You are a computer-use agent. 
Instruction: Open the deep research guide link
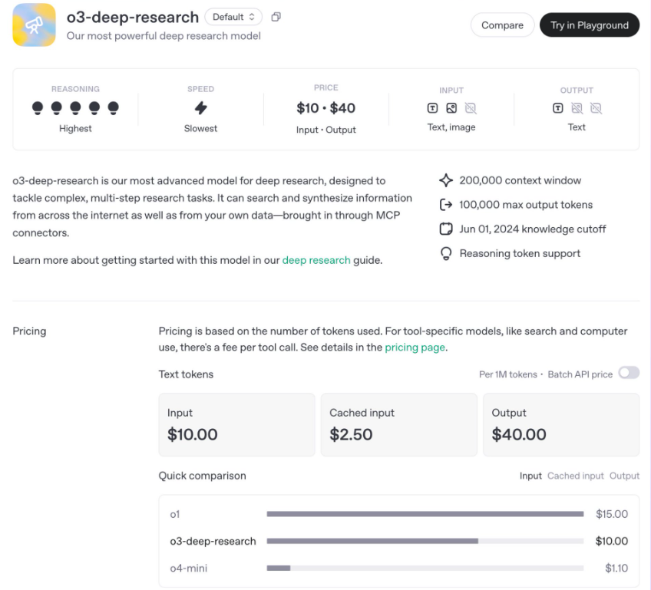point(316,260)
